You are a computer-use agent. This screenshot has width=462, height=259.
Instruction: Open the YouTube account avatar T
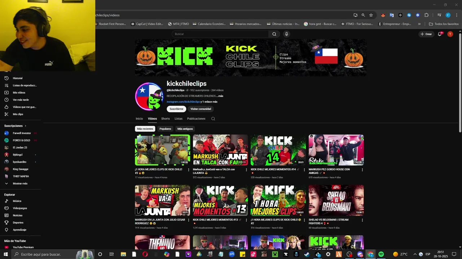[x=450, y=34]
